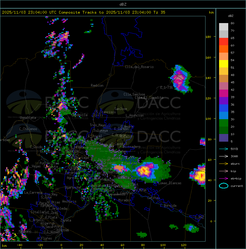Click the 'Anchoris' map label
Image resolution: width=246 pixels, height=249 pixels.
click(69, 201)
